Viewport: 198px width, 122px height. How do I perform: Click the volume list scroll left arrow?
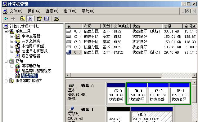[68, 75]
